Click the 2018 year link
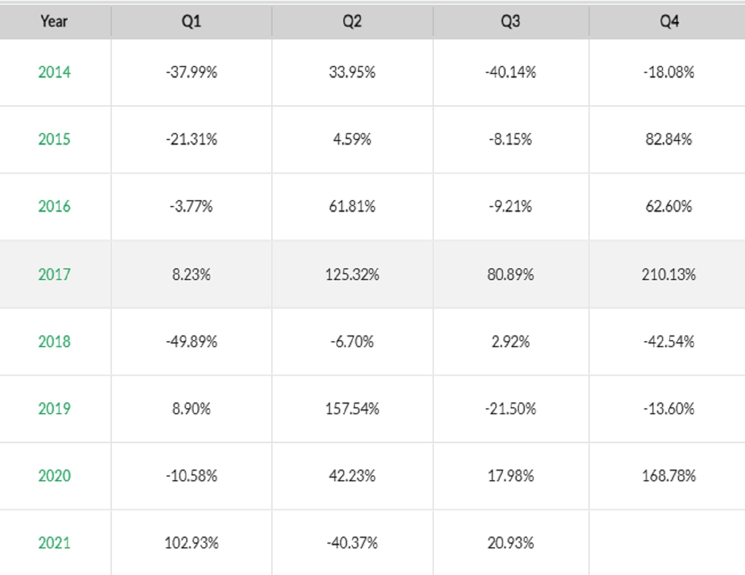This screenshot has width=745, height=575. pos(54,341)
